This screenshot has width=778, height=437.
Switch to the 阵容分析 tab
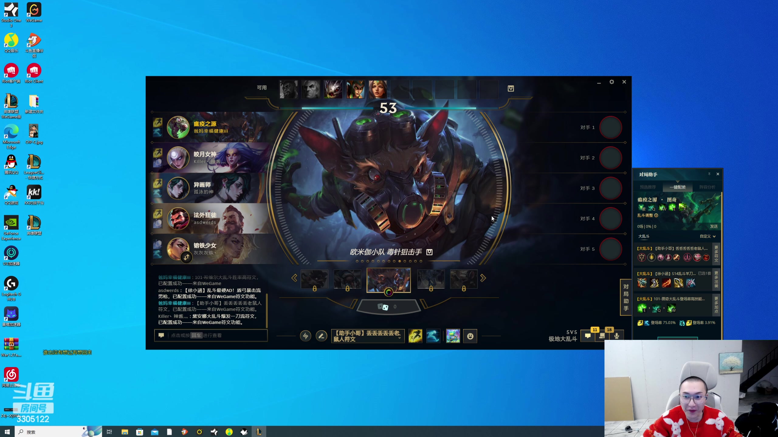(707, 187)
